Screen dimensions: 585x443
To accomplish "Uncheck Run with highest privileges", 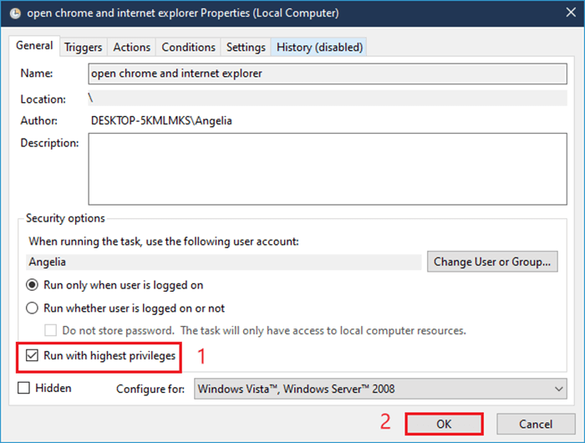I will (32, 356).
